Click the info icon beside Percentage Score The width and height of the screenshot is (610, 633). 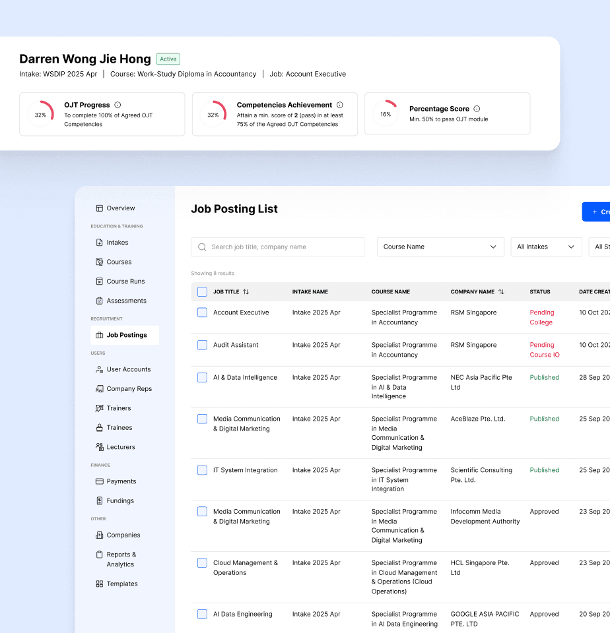coord(477,109)
